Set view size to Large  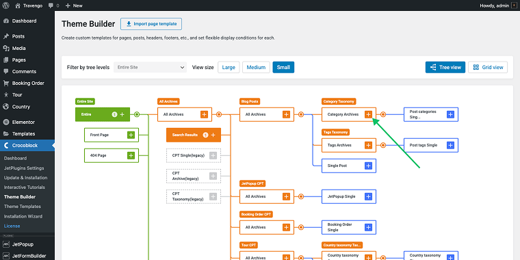tap(229, 67)
